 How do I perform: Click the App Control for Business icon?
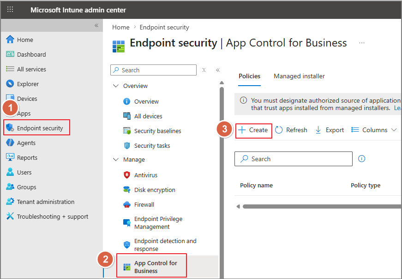126,267
